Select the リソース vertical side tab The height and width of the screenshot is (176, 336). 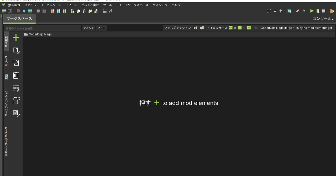coord(7,61)
